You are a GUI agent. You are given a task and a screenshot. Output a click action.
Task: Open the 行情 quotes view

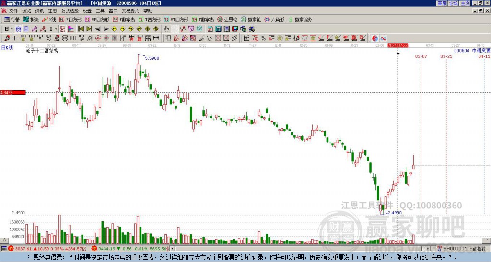tap(12, 19)
